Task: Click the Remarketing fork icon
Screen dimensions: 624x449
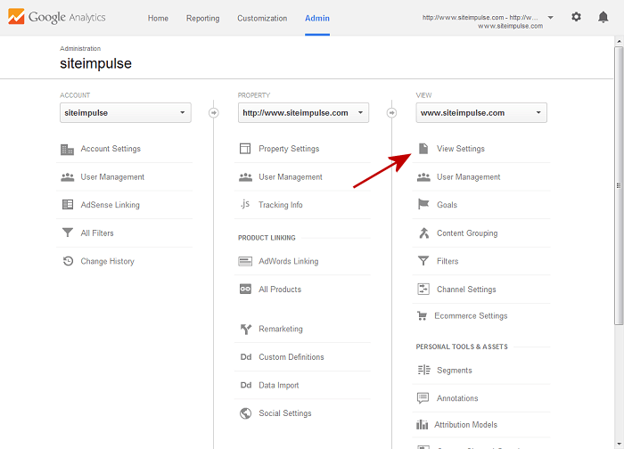Action: [246, 329]
